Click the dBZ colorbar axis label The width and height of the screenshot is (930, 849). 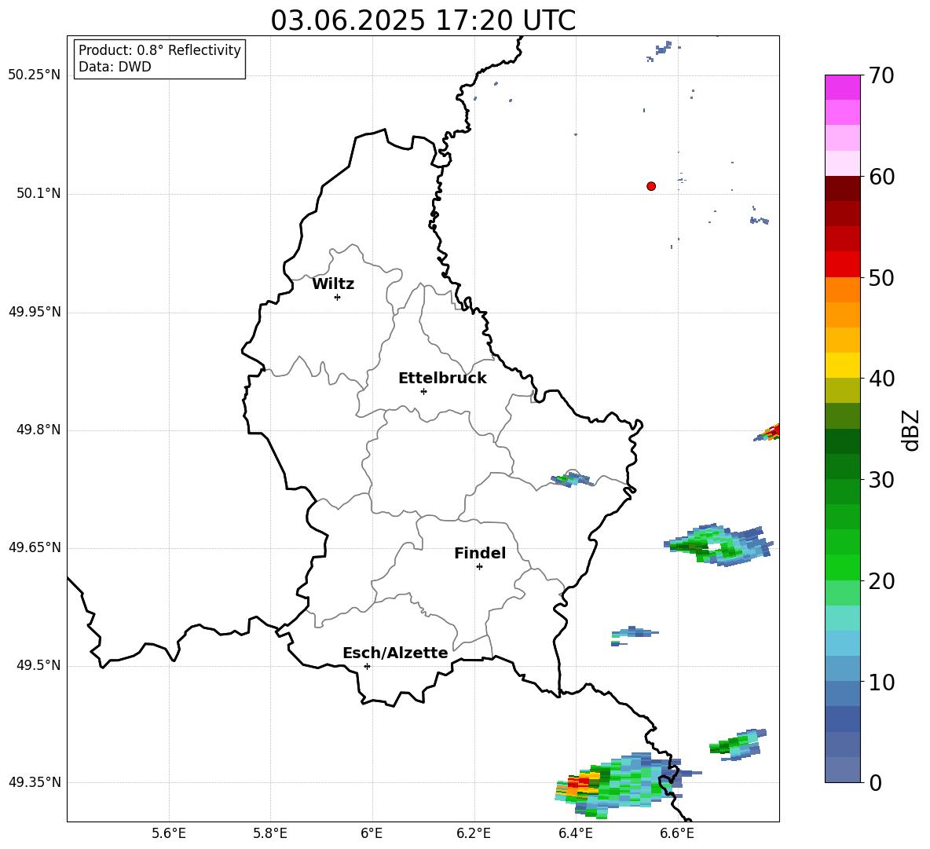coord(910,430)
